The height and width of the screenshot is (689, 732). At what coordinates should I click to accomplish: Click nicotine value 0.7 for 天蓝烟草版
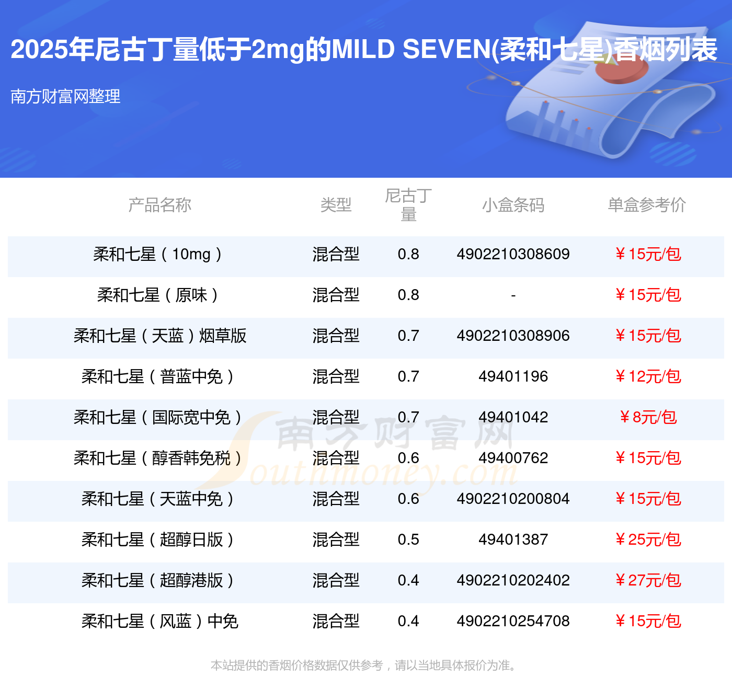[x=408, y=336]
